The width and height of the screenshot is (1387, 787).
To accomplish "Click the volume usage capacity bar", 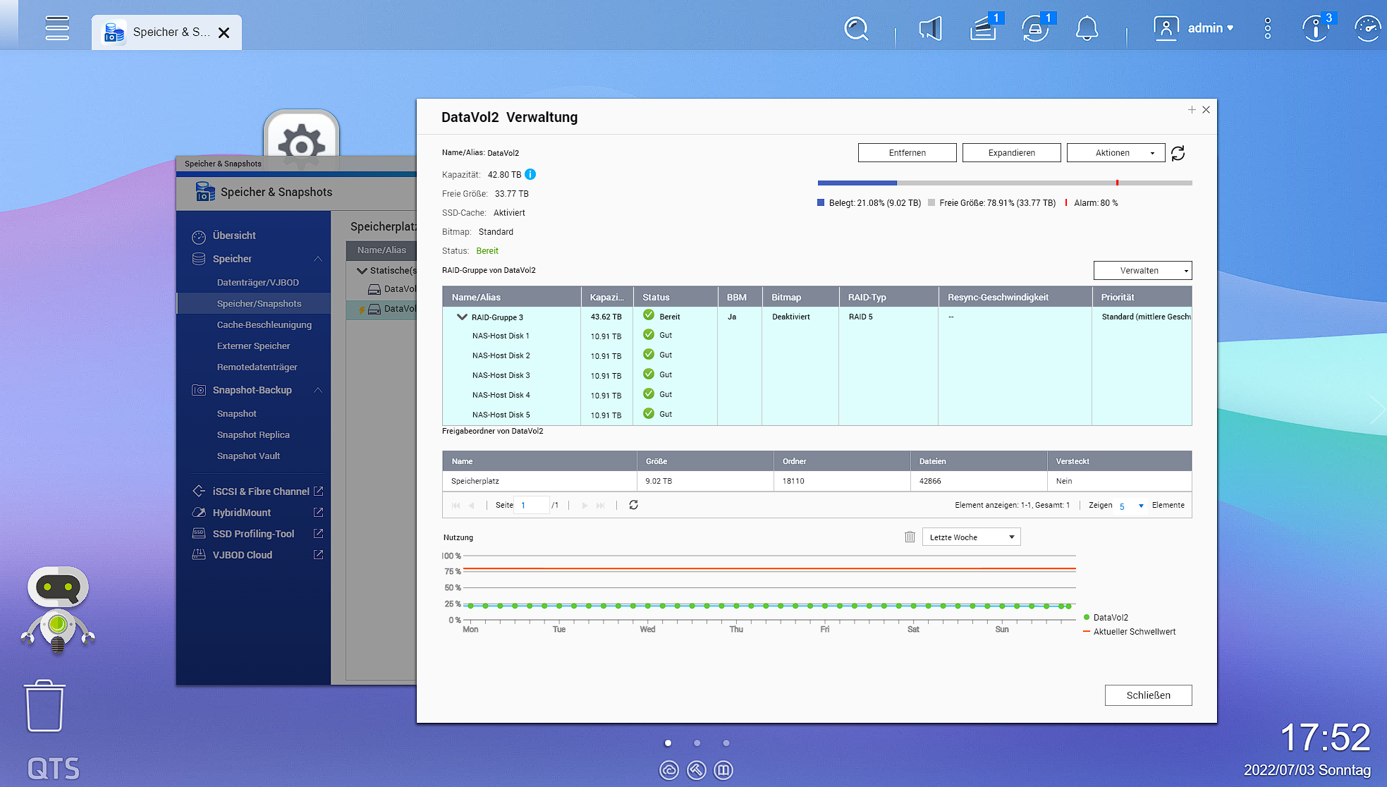I will [x=1004, y=183].
